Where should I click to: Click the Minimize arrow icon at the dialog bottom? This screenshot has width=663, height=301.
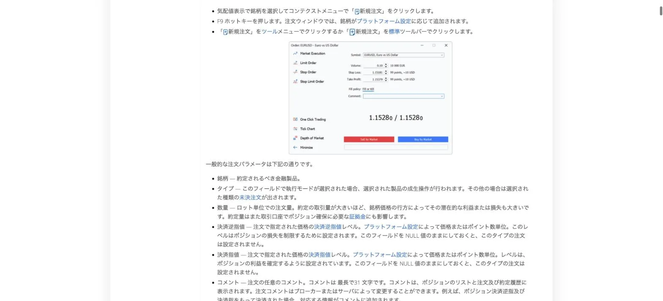click(x=295, y=147)
